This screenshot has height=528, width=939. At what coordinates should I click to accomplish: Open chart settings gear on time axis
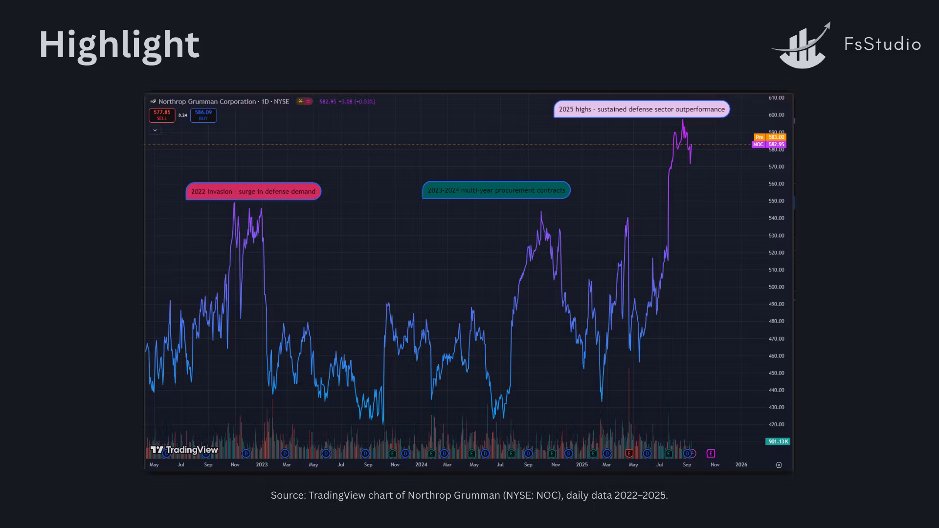779,465
